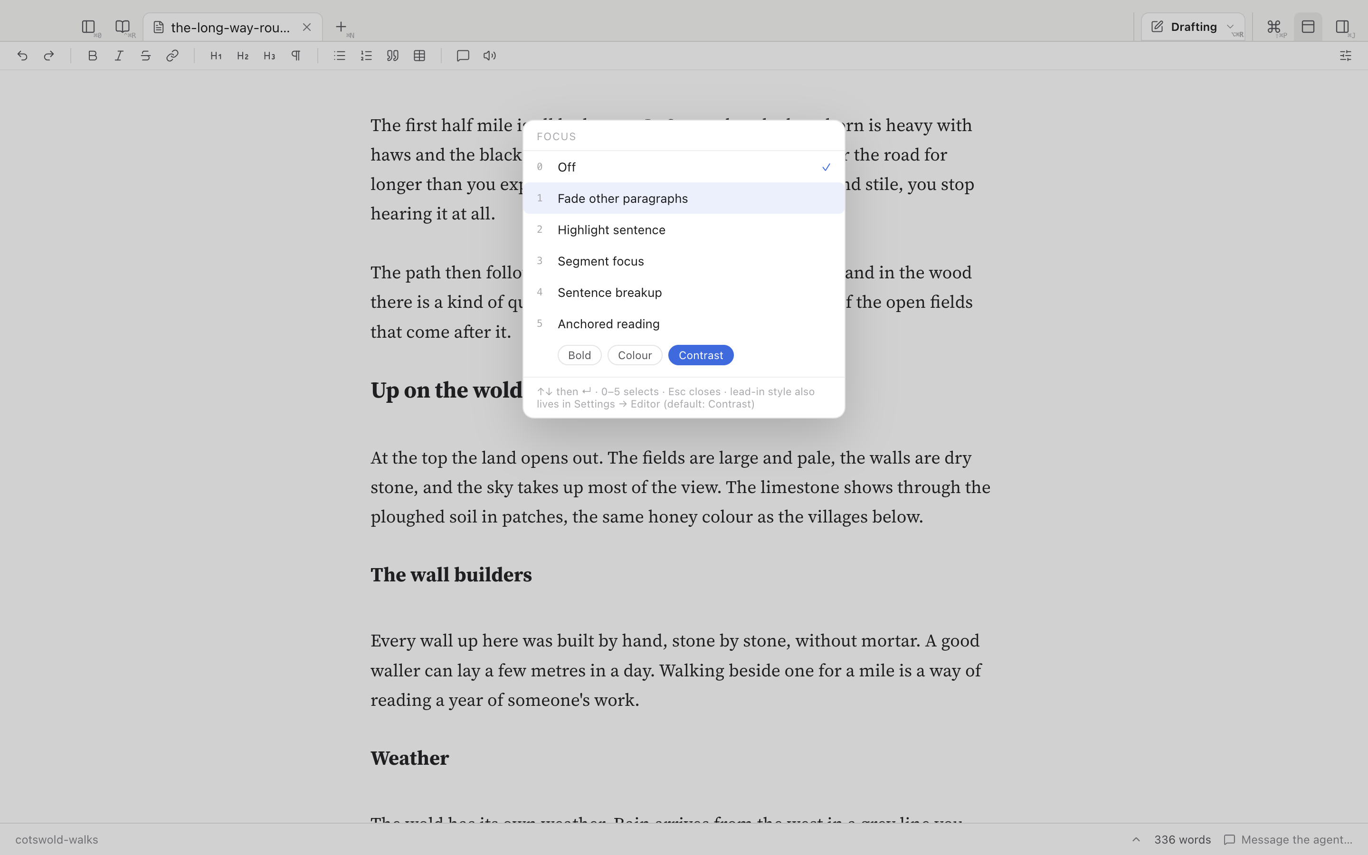Click the Weather heading in the document

pos(410,758)
